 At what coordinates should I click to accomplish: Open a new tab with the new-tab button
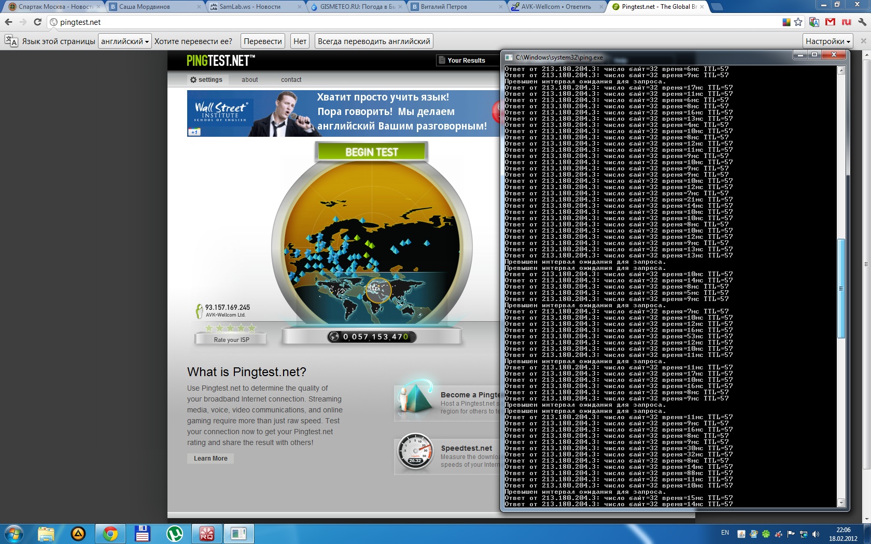click(717, 7)
